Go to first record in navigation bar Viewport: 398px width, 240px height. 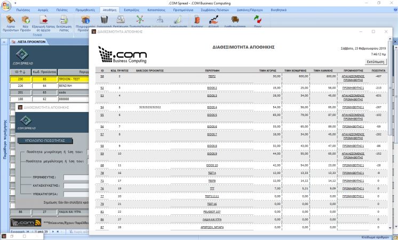pos(28,231)
